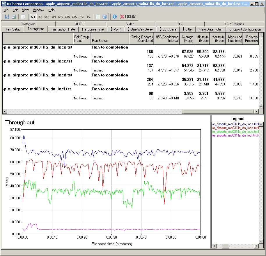Screen dimensions: 266x256
Task: Switch to the Raw Data Totals tab
Action: (x=211, y=29)
